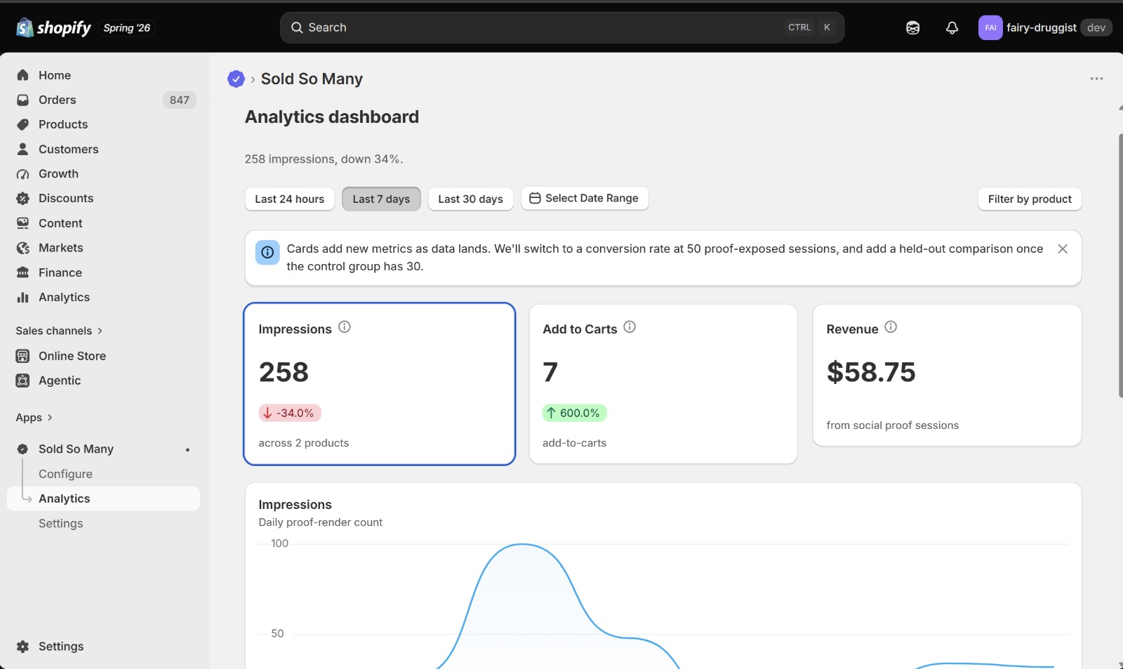Screen dimensions: 1123x669
Task: Open the Select Date Range picker
Action: pos(585,199)
